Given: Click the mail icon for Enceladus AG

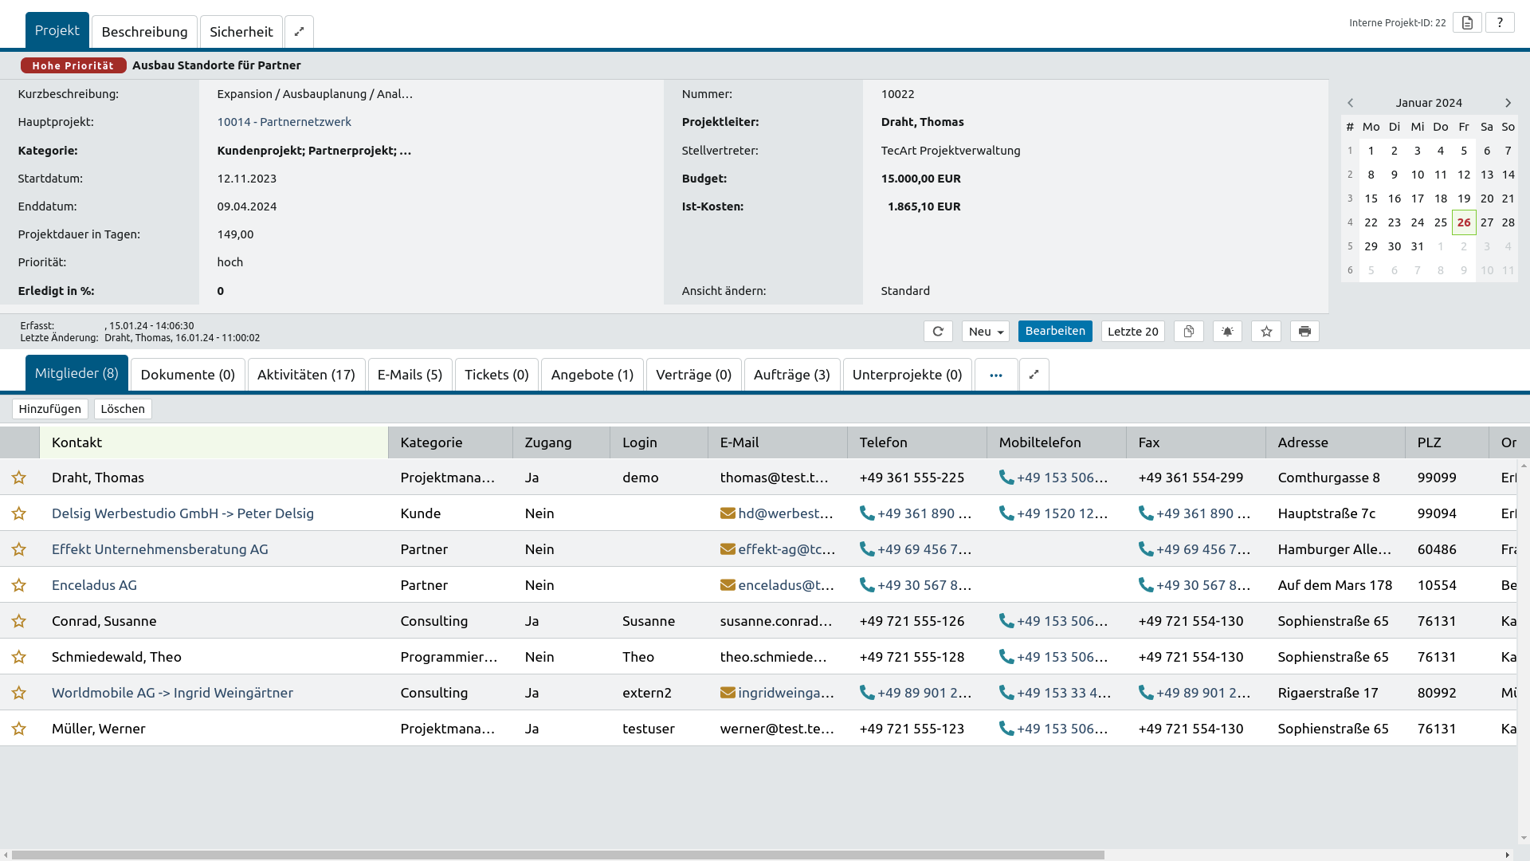Looking at the screenshot, I should pos(728,585).
